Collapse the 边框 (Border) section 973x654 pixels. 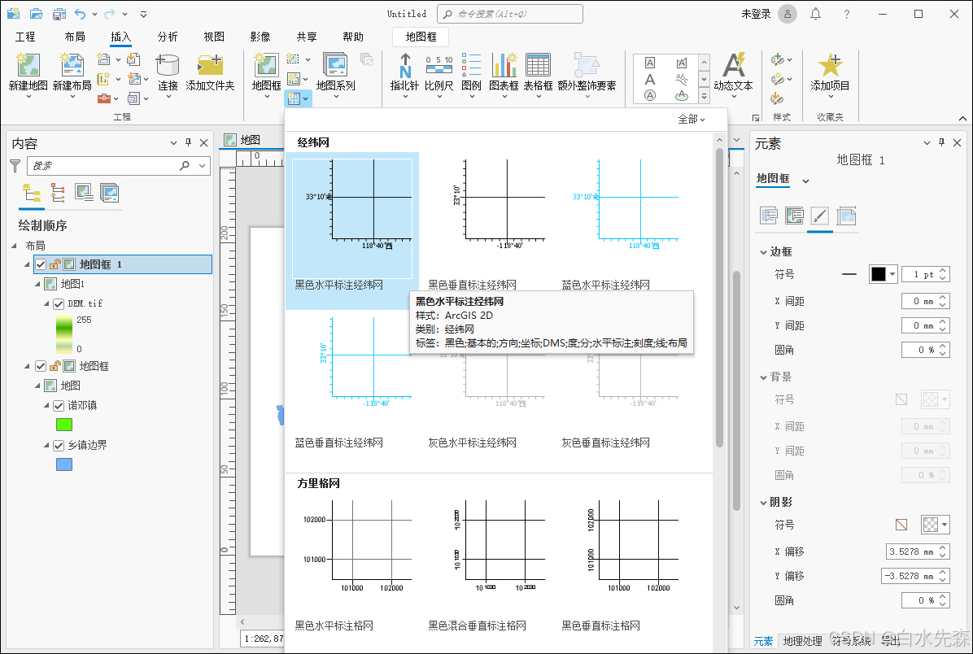pos(763,252)
